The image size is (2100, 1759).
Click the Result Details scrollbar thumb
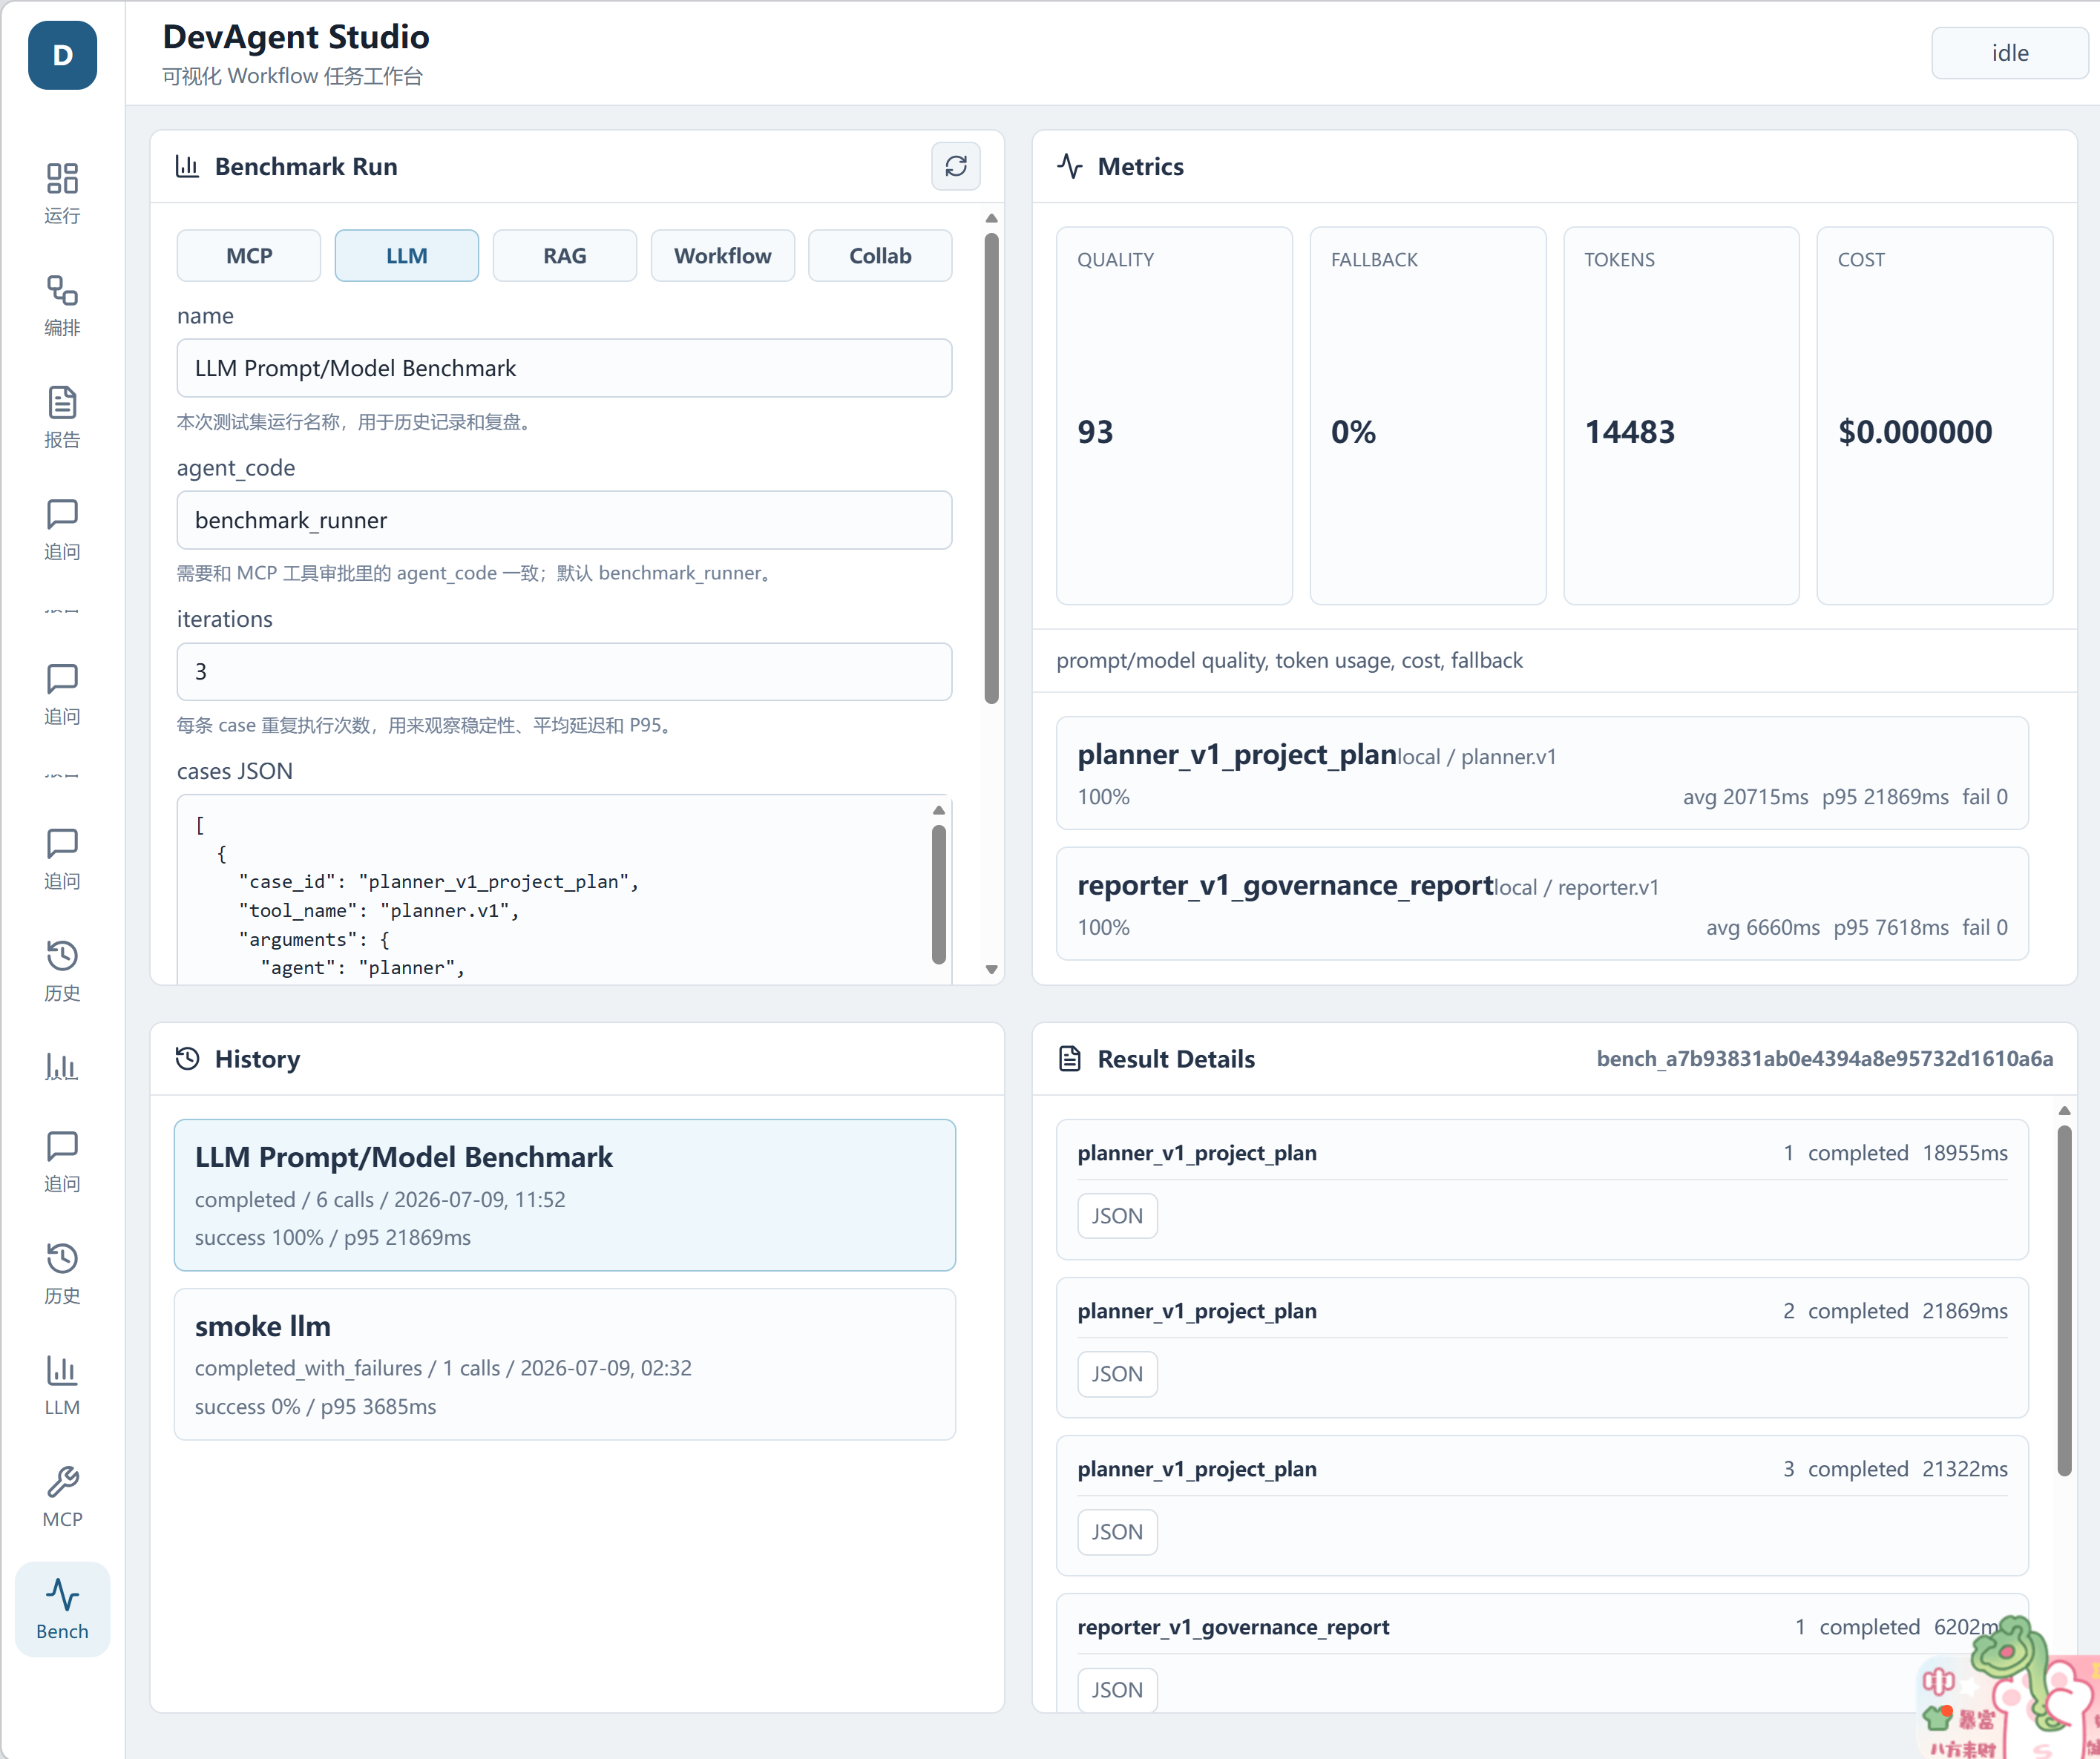2064,1300
